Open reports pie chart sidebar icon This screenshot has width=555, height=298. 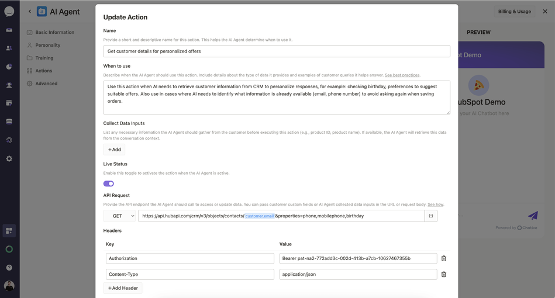tap(9, 67)
